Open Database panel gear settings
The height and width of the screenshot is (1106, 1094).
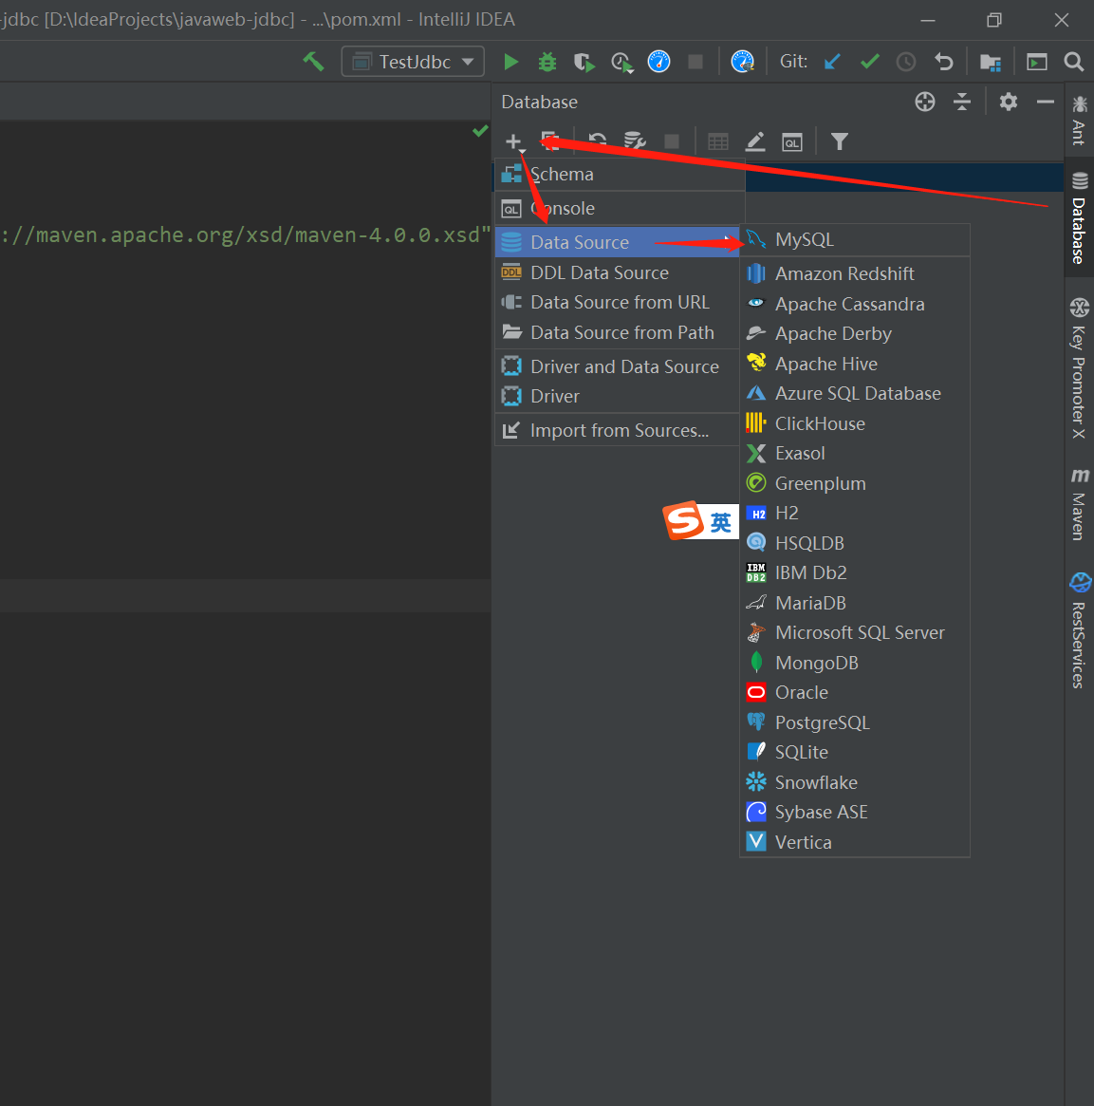coord(1008,103)
